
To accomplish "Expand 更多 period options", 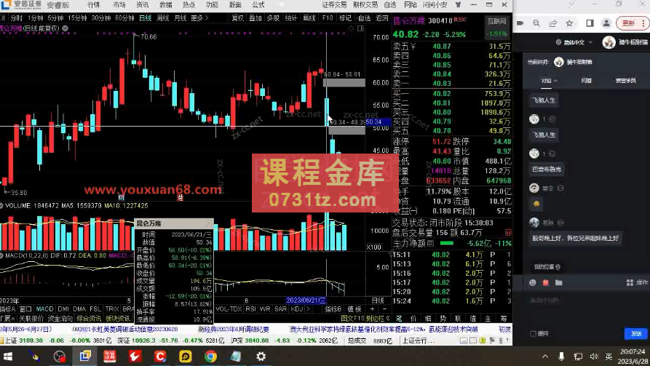I will point(199,17).
